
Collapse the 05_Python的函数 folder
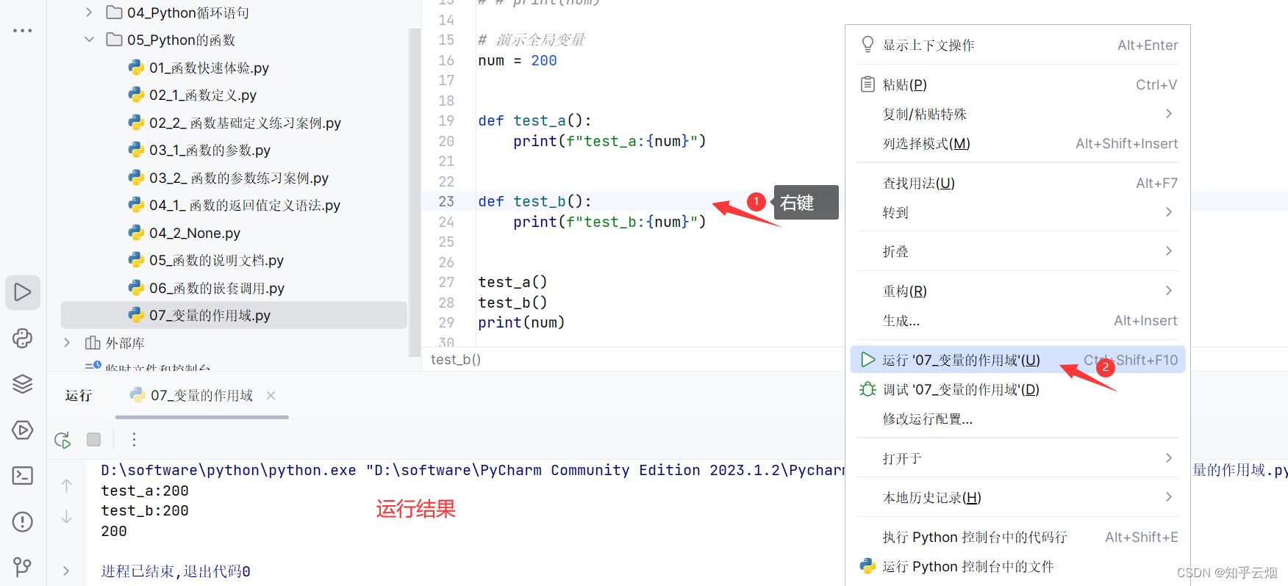tap(89, 40)
